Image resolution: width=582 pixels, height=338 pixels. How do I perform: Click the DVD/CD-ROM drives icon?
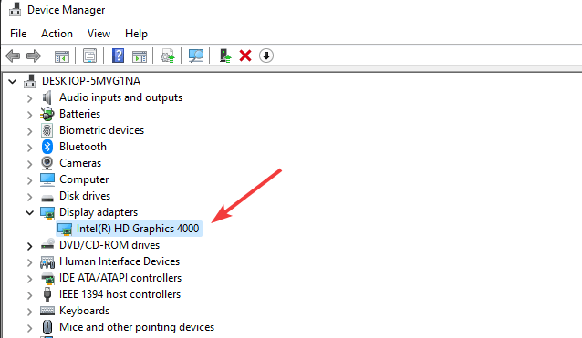47,244
